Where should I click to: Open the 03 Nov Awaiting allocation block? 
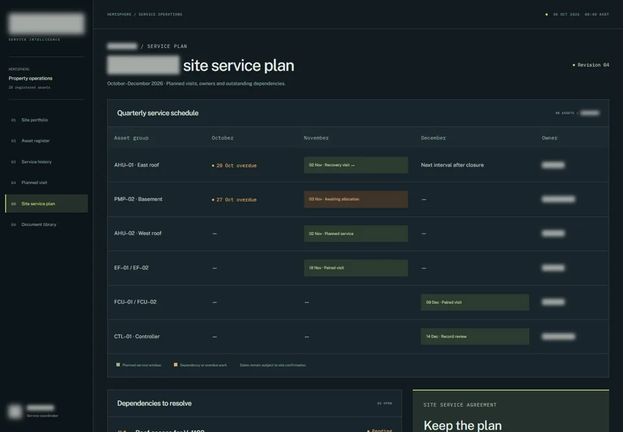(356, 199)
